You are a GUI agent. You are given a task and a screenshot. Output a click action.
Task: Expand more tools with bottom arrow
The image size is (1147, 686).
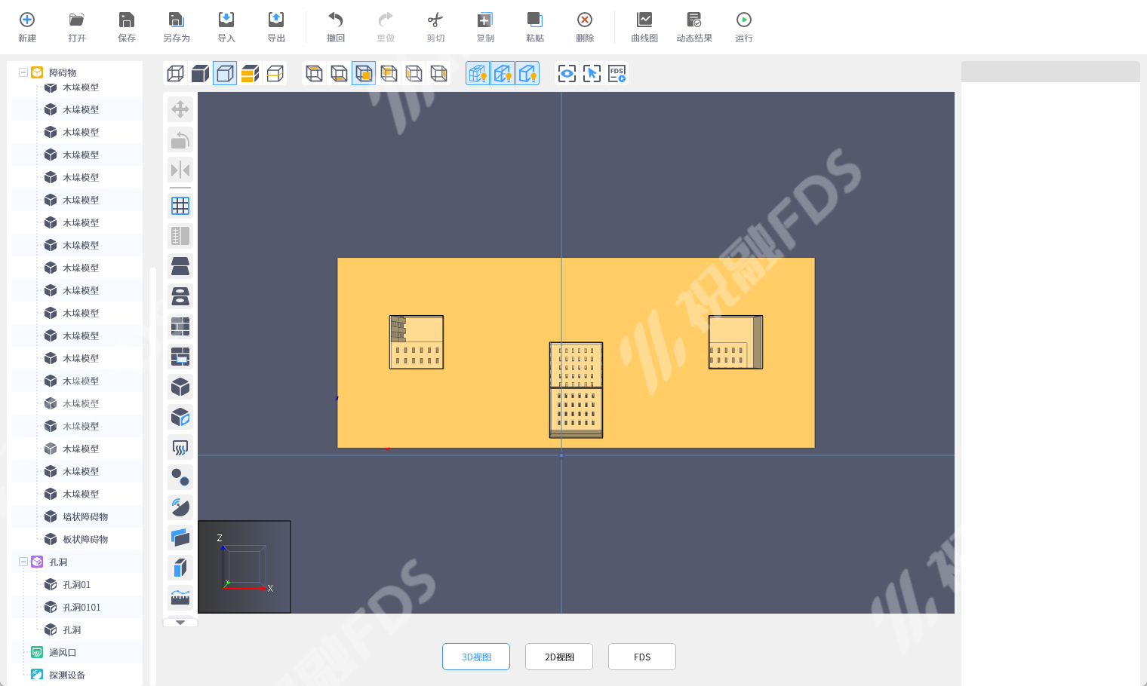pyautogui.click(x=180, y=623)
